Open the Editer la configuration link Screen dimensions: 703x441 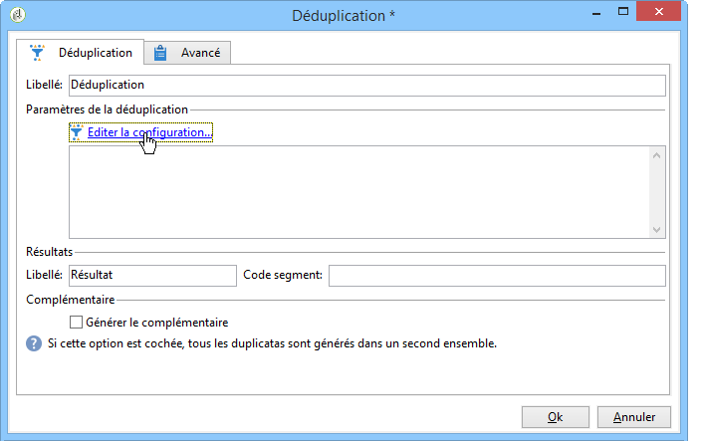149,132
